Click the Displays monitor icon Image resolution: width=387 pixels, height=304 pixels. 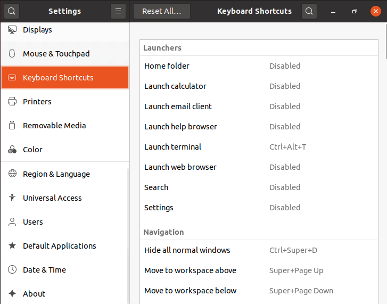12,30
